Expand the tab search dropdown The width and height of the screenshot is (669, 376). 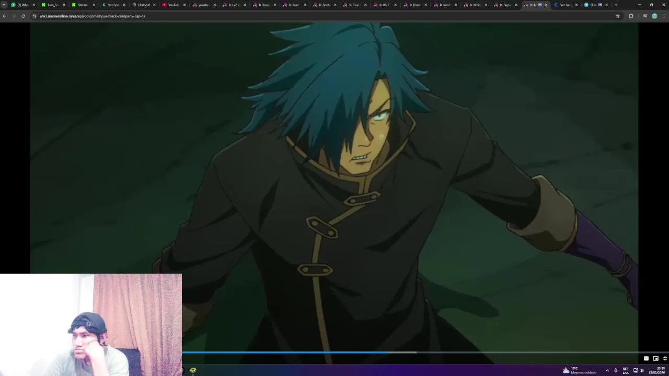coord(4,5)
